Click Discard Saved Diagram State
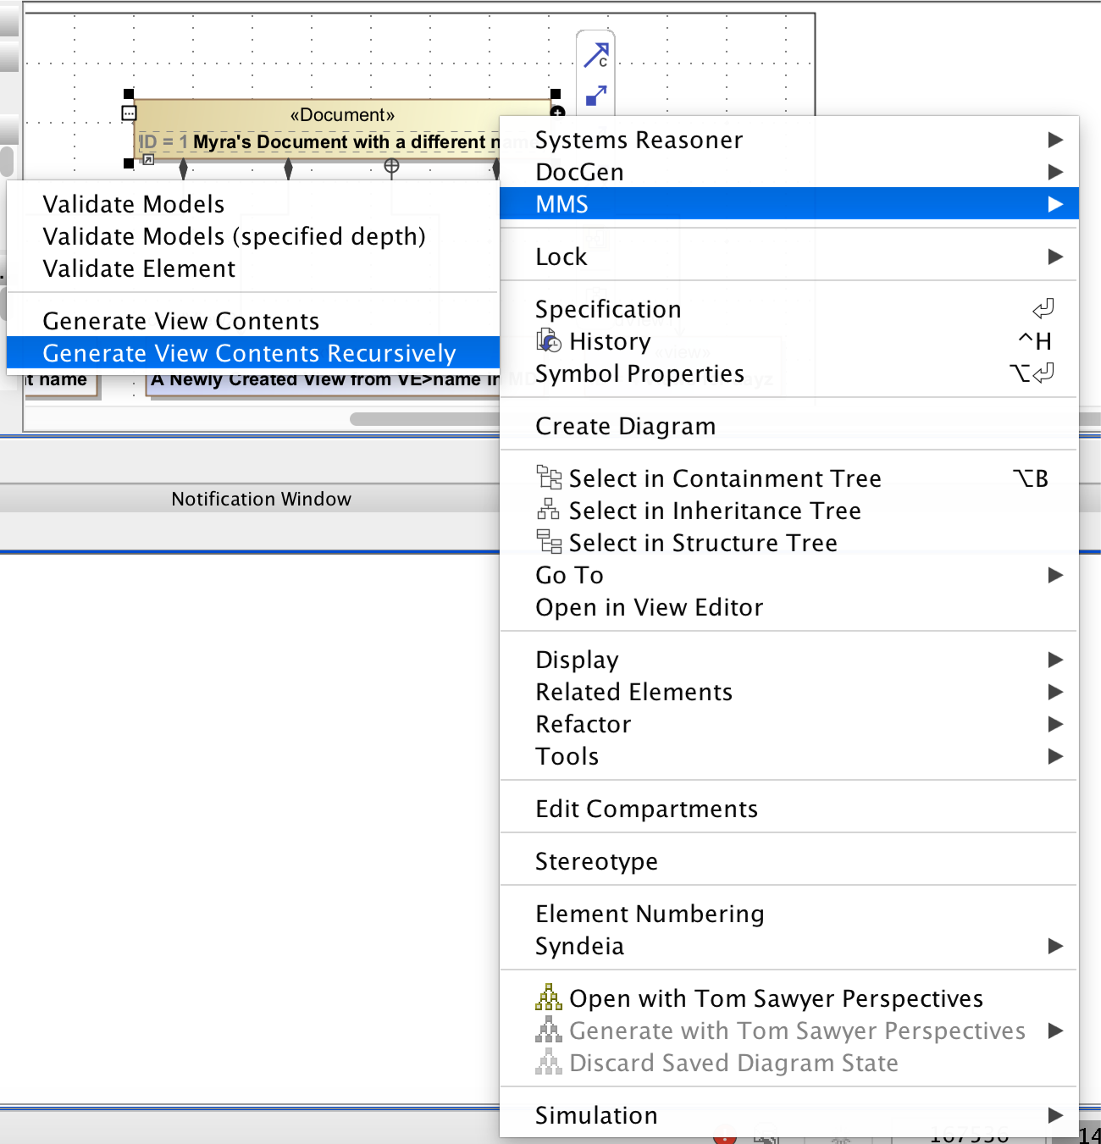The width and height of the screenshot is (1101, 1144). tap(788, 1063)
